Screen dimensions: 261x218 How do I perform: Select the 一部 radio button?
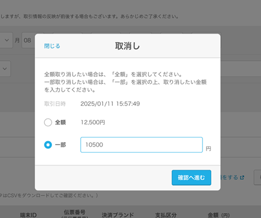coord(48,145)
